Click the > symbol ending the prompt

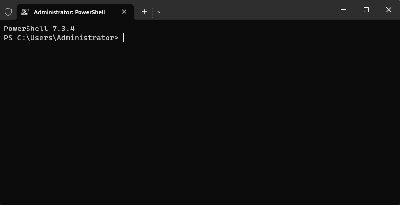[x=116, y=38]
